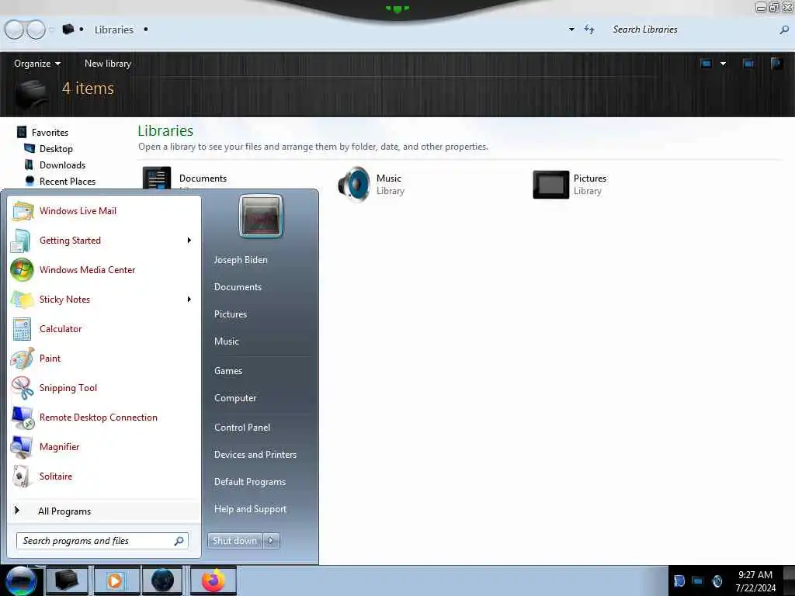Click the Shut down button
The width and height of the screenshot is (795, 596).
pyautogui.click(x=234, y=541)
